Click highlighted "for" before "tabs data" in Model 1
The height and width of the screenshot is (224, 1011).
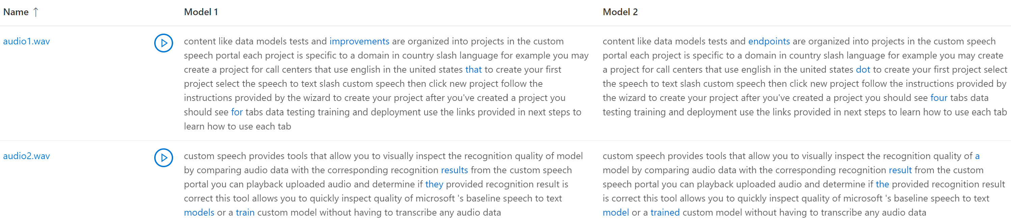pyautogui.click(x=237, y=112)
